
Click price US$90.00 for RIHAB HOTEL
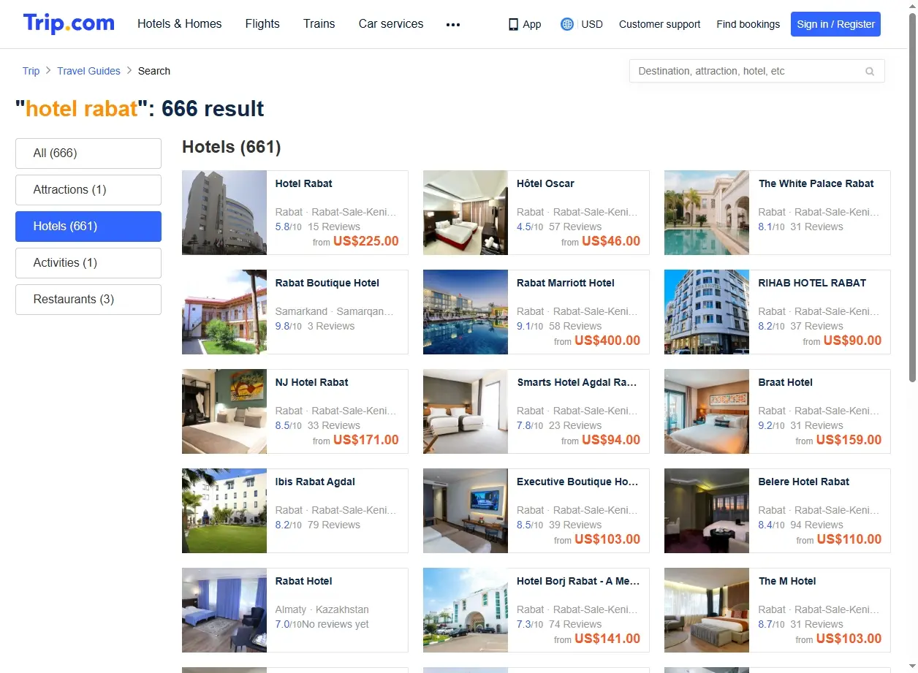click(x=852, y=341)
